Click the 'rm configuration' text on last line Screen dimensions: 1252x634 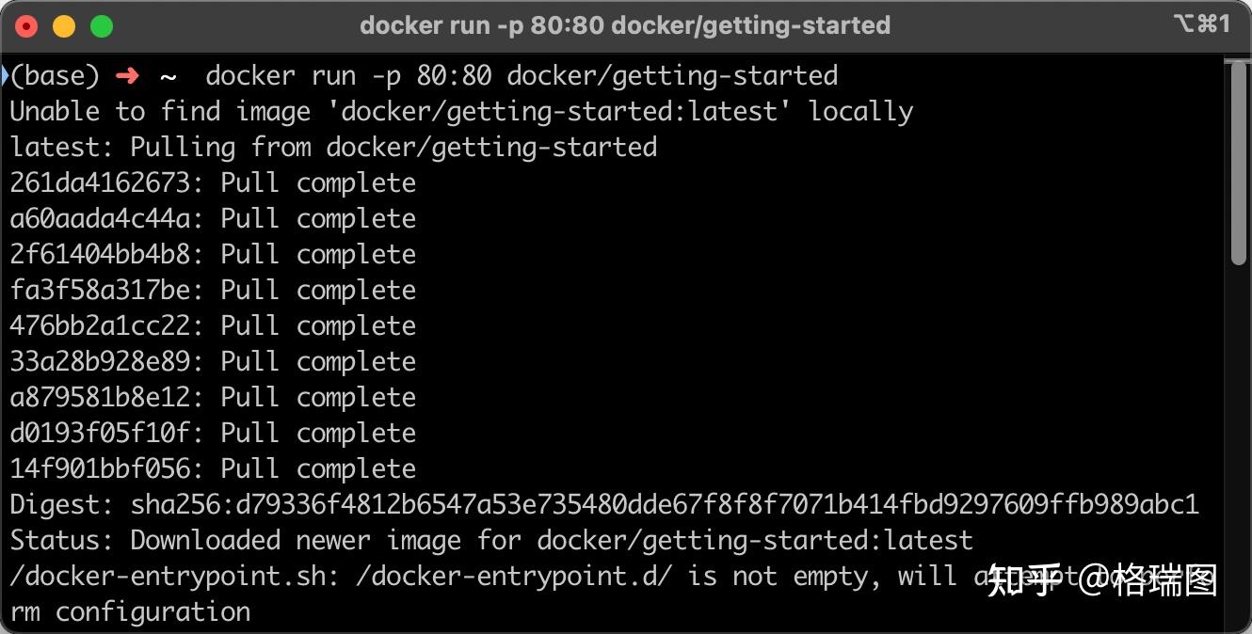point(130,612)
